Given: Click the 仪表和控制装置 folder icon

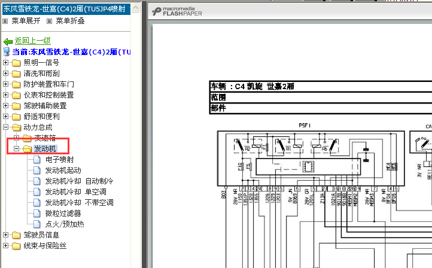Looking at the screenshot, I should (x=16, y=95).
